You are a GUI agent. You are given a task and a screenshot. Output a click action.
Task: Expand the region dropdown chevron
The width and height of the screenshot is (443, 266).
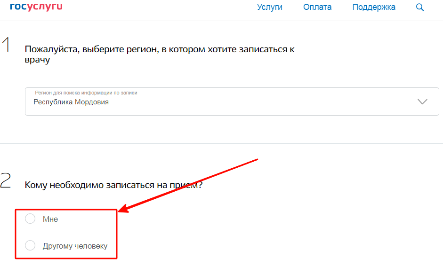click(x=422, y=102)
